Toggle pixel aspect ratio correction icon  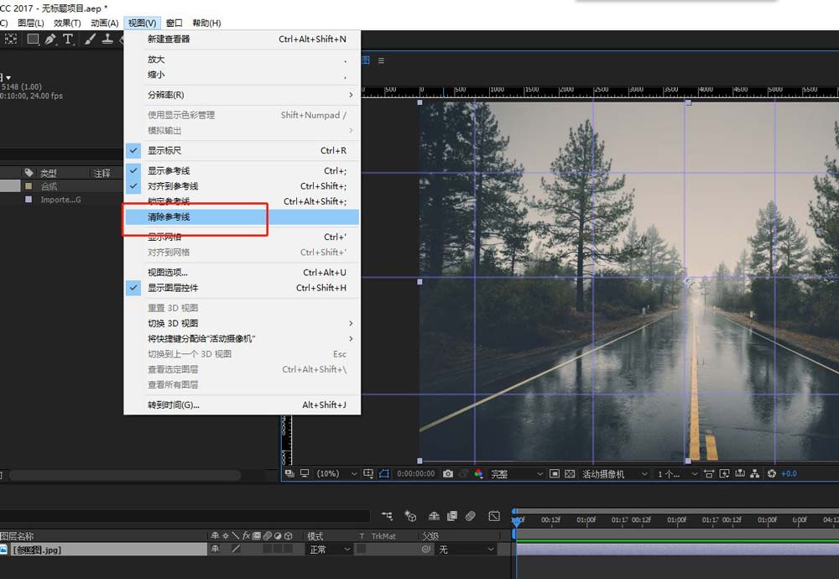[x=709, y=473]
